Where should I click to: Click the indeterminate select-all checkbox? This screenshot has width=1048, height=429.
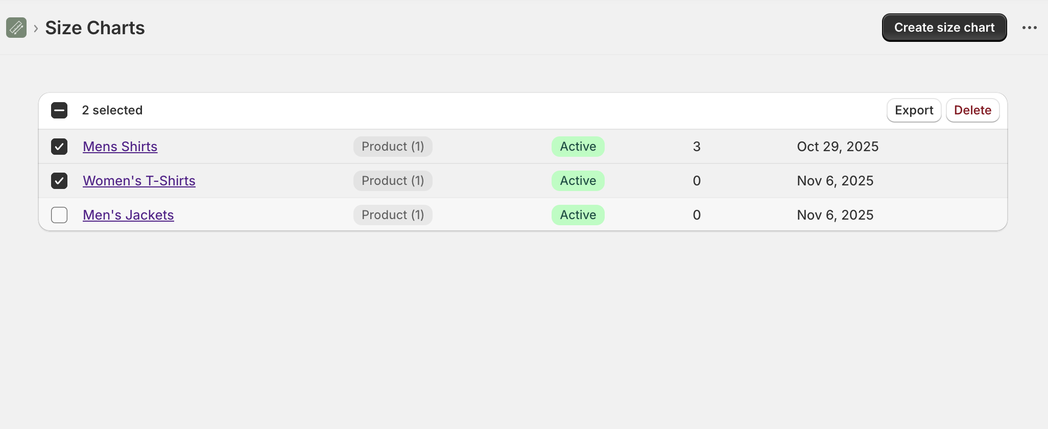tap(59, 110)
